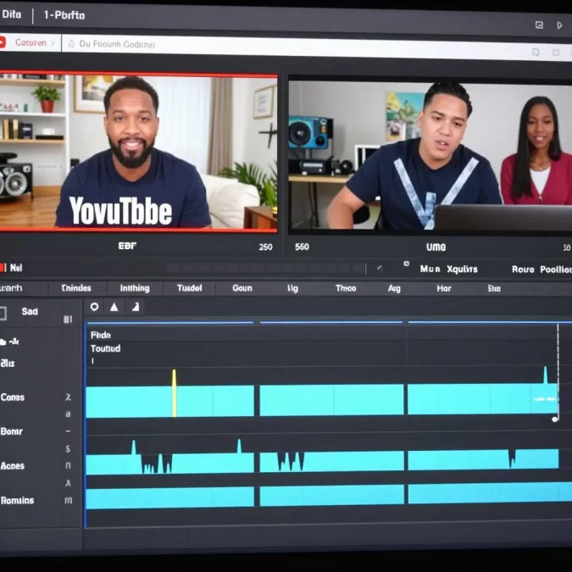Click the Xqulirs button
Image resolution: width=572 pixels, height=572 pixels.
coord(462,269)
